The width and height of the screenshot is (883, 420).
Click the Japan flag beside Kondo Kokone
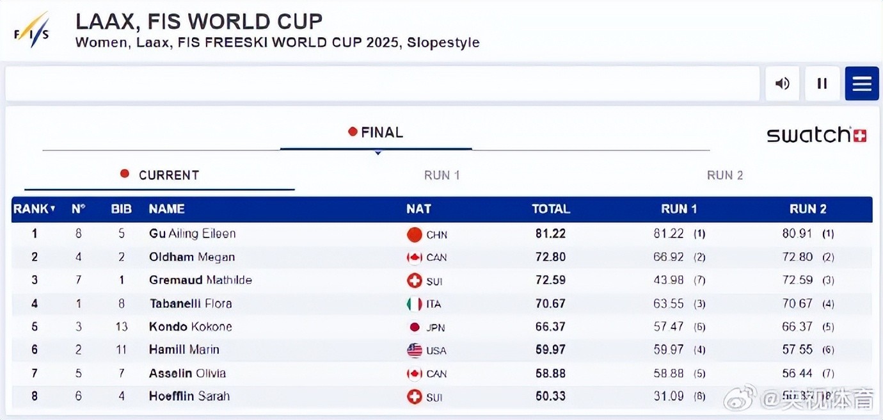coord(415,327)
